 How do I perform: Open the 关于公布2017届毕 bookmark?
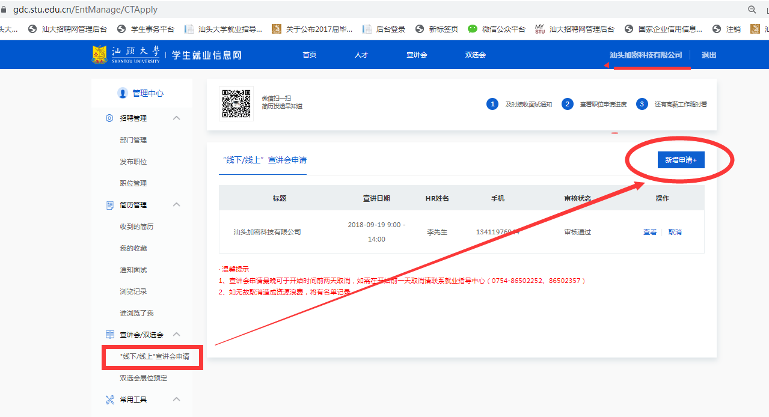312,29
